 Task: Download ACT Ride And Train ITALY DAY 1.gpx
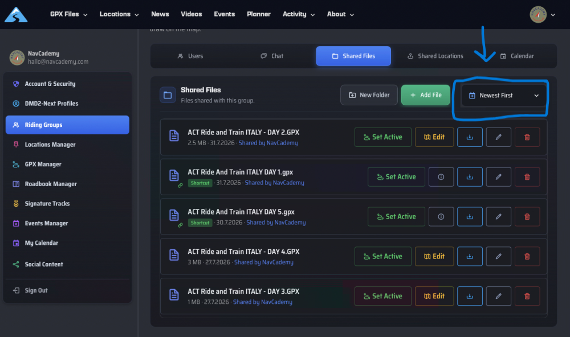click(470, 177)
